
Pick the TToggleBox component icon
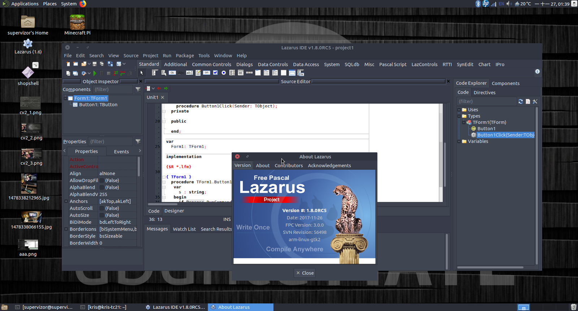(207, 73)
